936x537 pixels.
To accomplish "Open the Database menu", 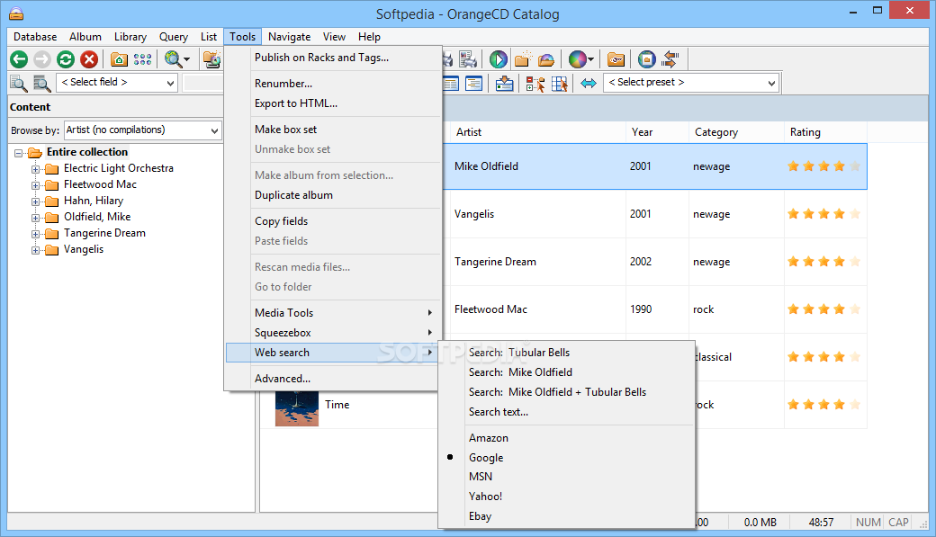I will coord(35,36).
